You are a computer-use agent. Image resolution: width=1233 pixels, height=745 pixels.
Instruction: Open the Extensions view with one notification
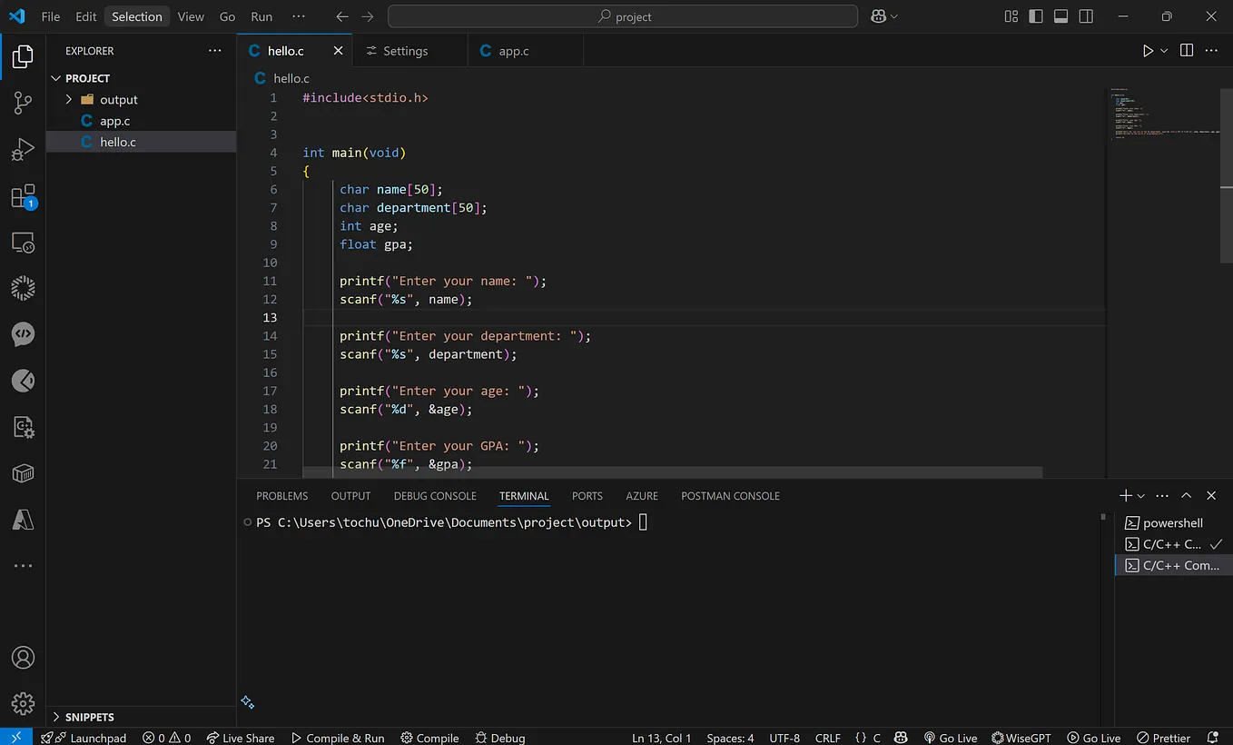pos(23,196)
